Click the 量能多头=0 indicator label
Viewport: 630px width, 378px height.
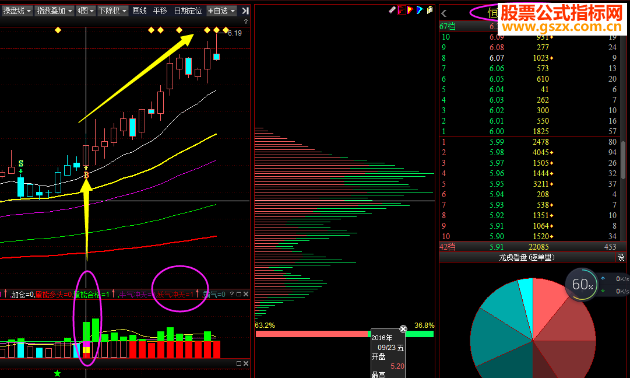[54, 295]
